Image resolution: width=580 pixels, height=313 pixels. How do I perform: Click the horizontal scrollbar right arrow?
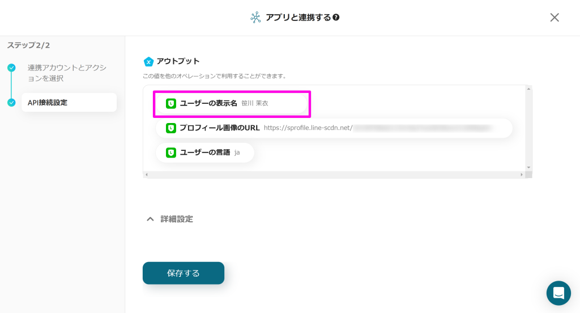(522, 175)
